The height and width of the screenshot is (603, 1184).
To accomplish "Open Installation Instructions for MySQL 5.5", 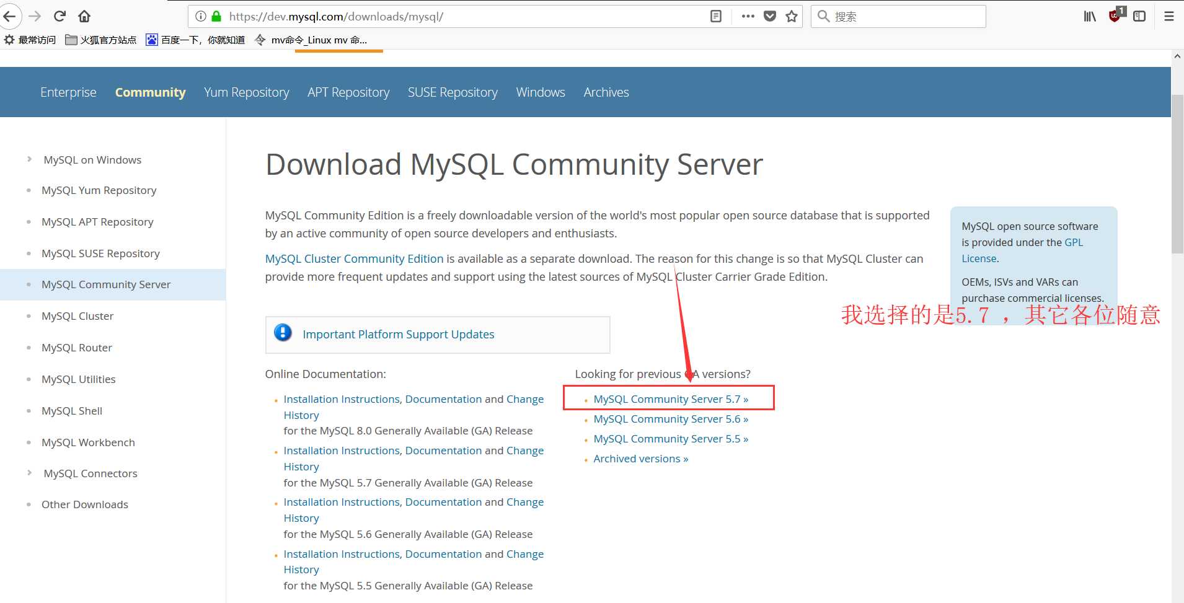I will tap(342, 554).
